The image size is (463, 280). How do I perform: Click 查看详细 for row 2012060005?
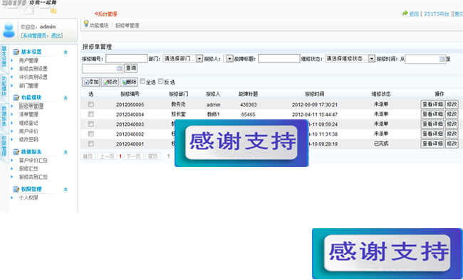432,104
